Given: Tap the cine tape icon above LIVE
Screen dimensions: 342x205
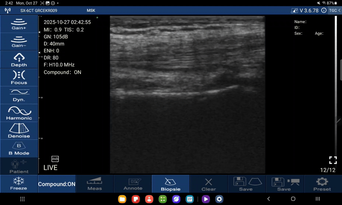Looking at the screenshot, I should [x=55, y=159].
